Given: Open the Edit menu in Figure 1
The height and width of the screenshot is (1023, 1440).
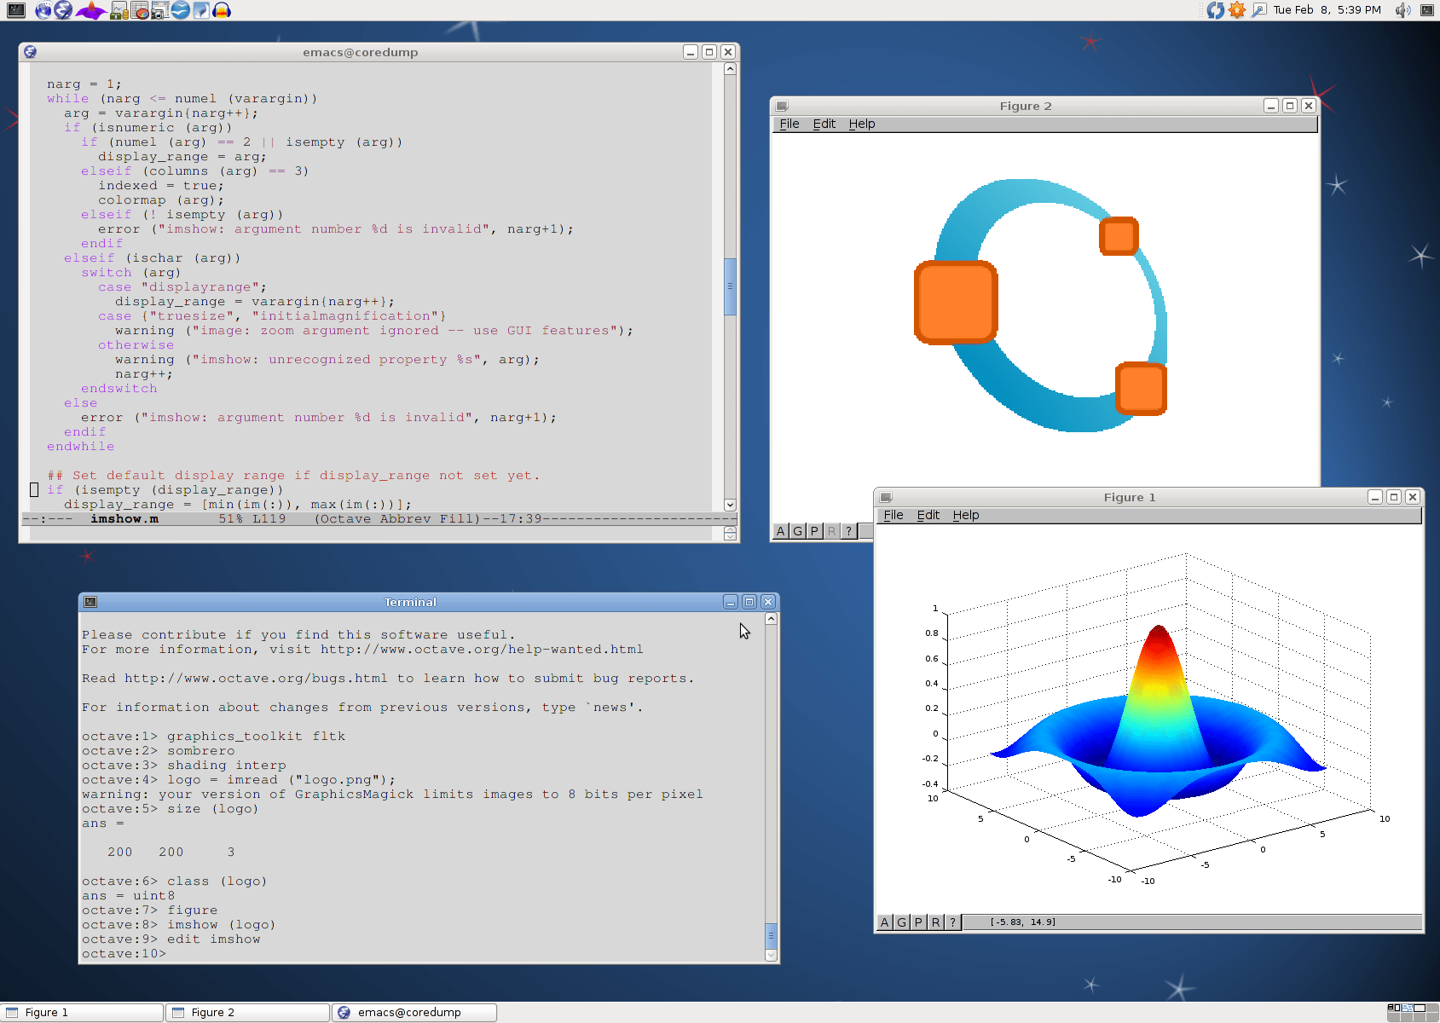Looking at the screenshot, I should (x=928, y=515).
